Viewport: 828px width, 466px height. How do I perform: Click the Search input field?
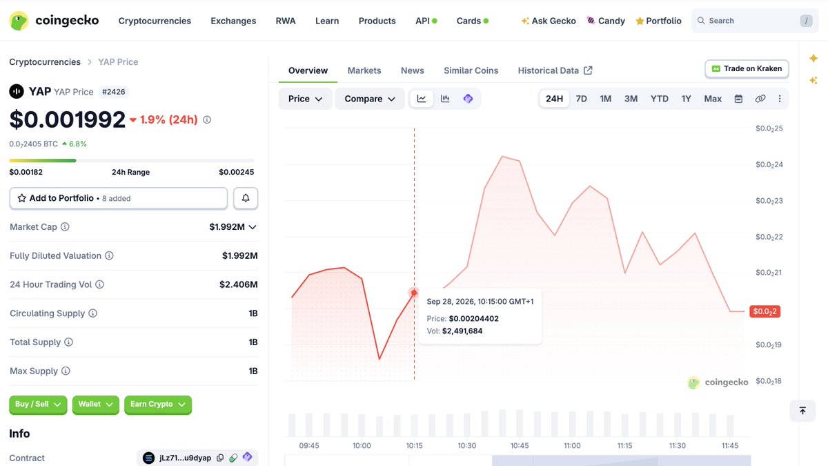click(755, 21)
